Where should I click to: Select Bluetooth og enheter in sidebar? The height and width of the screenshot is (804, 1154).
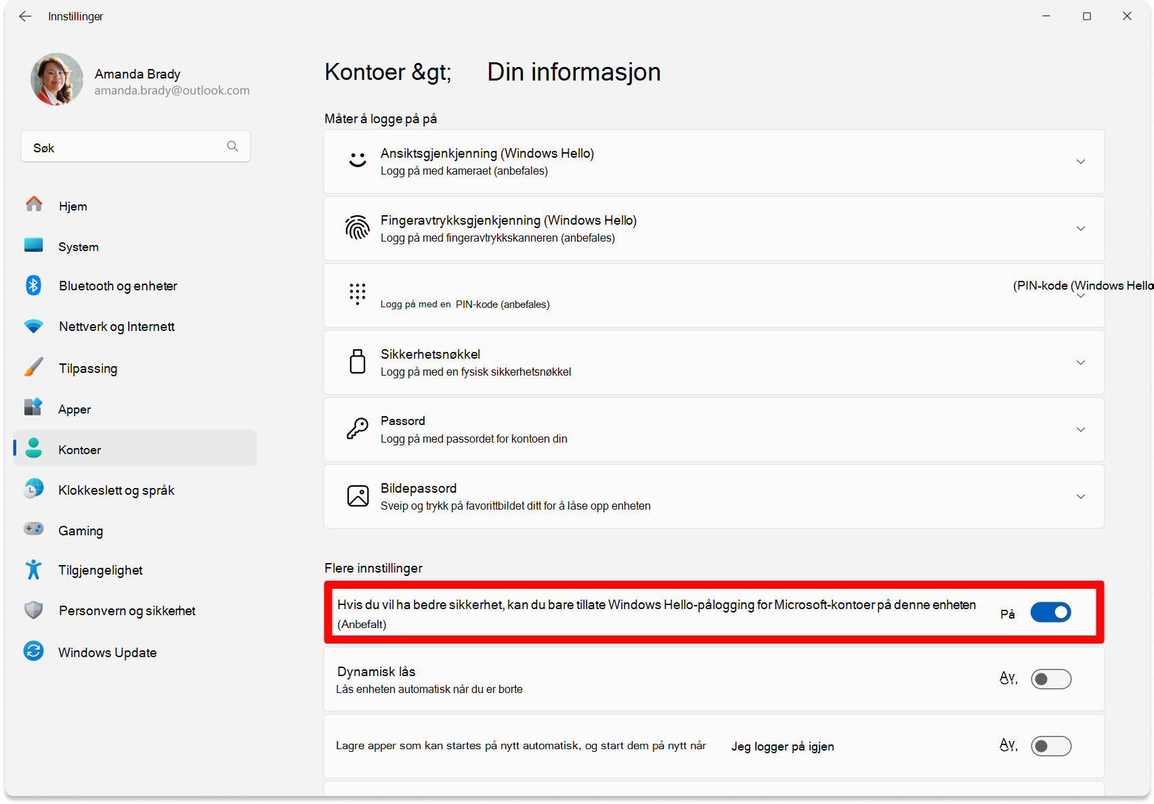tap(135, 286)
